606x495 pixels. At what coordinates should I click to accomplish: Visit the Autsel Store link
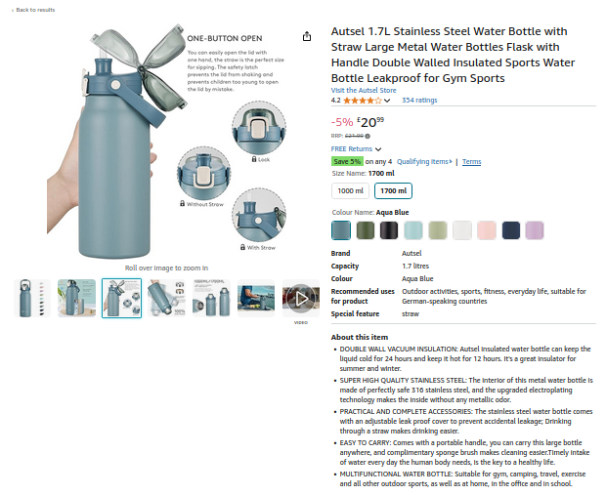pyautogui.click(x=364, y=90)
